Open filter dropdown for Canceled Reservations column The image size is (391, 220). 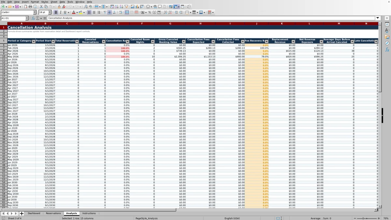[104, 41]
